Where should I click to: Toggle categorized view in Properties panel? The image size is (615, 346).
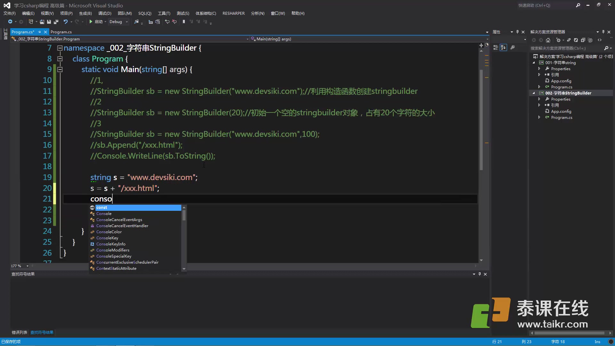point(496,47)
